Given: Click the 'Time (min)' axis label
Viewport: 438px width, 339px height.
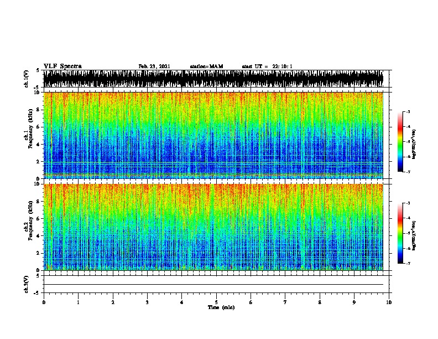Looking at the screenshot, I should [x=221, y=307].
